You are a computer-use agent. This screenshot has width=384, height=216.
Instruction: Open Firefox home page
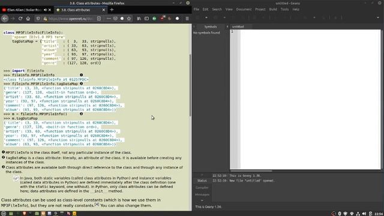(28, 19)
